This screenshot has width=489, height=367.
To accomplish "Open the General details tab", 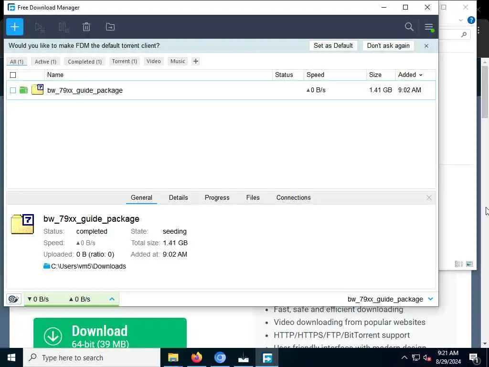I will tap(141, 197).
